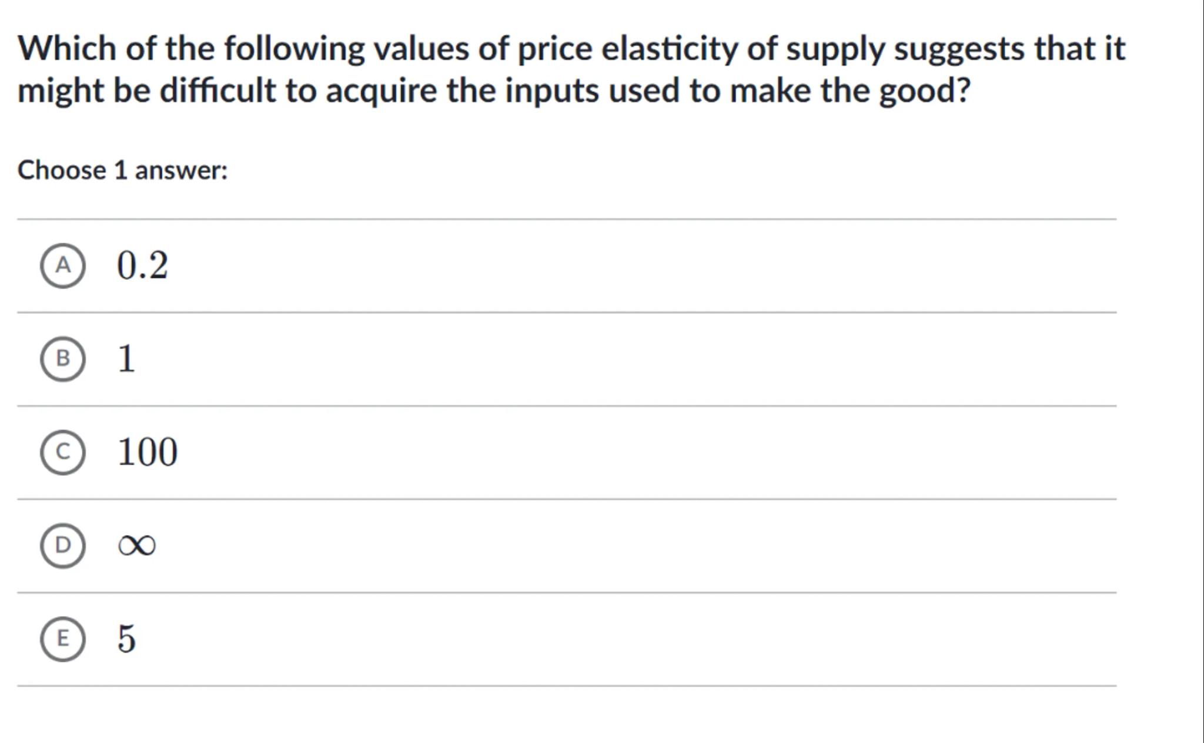Click the infinity symbol answer

coord(137,545)
